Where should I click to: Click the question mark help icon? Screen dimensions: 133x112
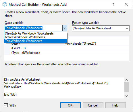113,4
